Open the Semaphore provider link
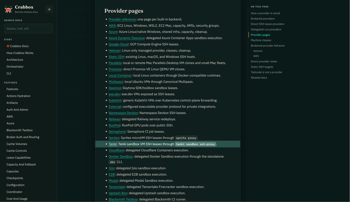This screenshot has width=350, height=202. [117, 132]
